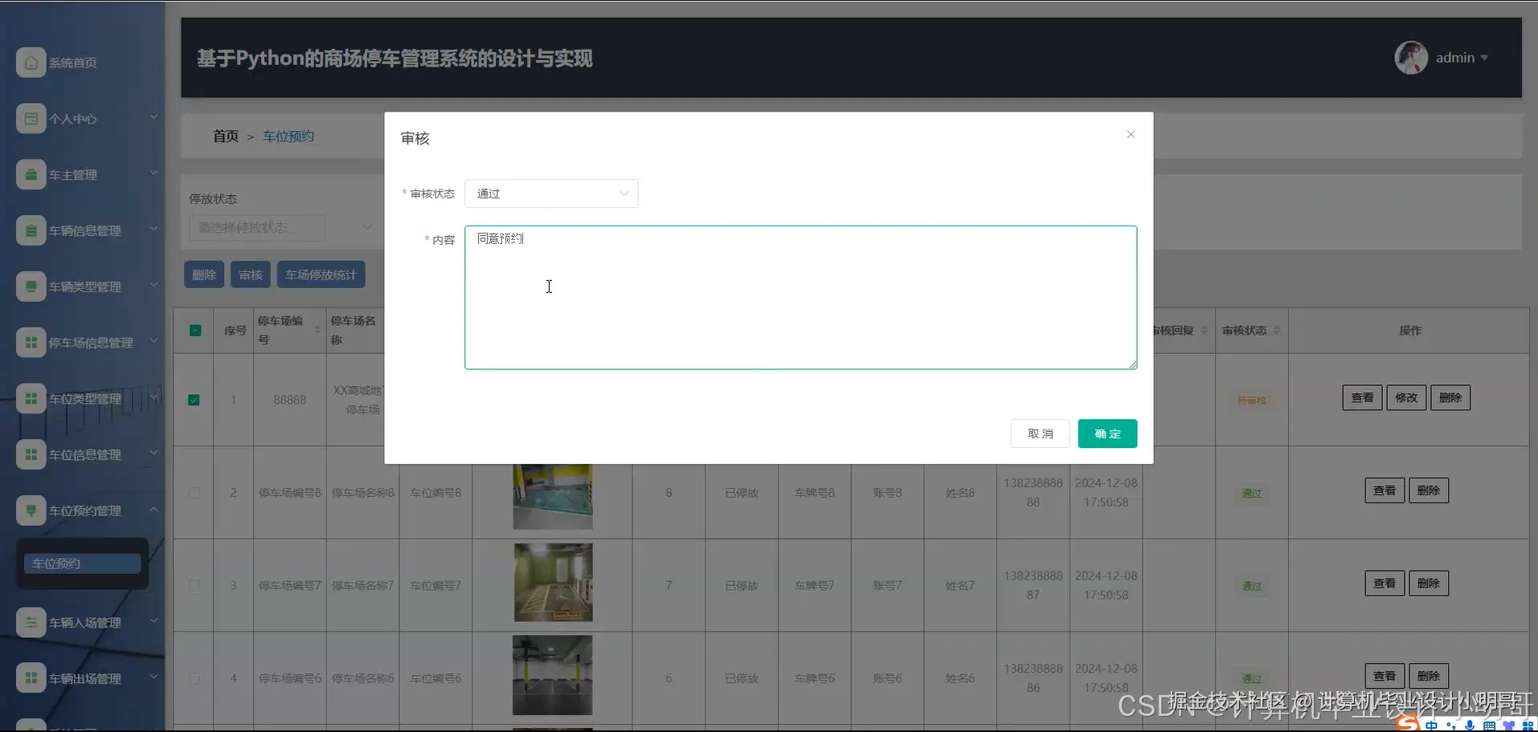1538x732 pixels.
Task: Click the cell 姓名6
Action: 960,678
